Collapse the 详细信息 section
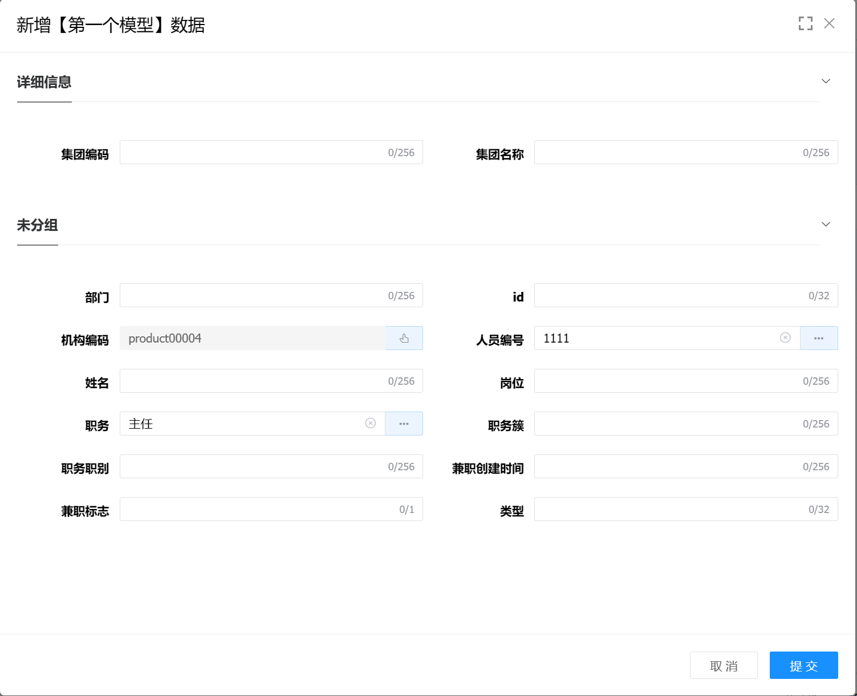Viewport: 857px width, 696px height. tap(825, 82)
